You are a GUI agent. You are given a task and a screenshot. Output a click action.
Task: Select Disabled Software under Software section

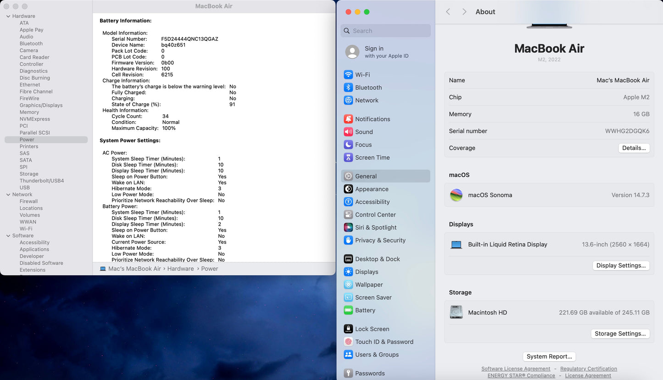pyautogui.click(x=41, y=263)
